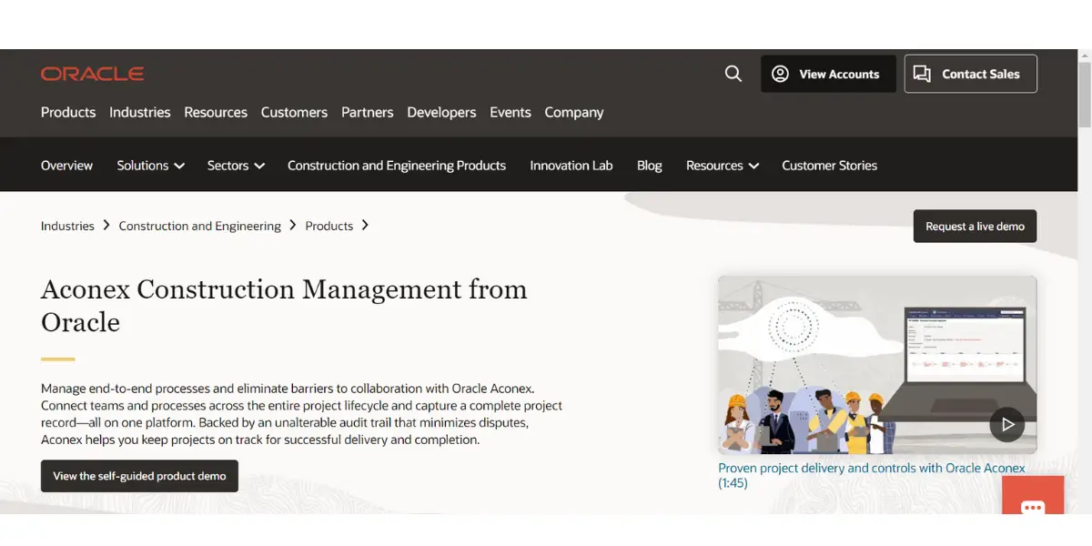1092x546 pixels.
Task: Open the search magnifier icon
Action: [x=733, y=74]
